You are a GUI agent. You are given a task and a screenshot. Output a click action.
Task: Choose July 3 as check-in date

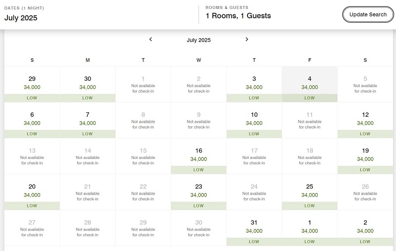(x=254, y=84)
